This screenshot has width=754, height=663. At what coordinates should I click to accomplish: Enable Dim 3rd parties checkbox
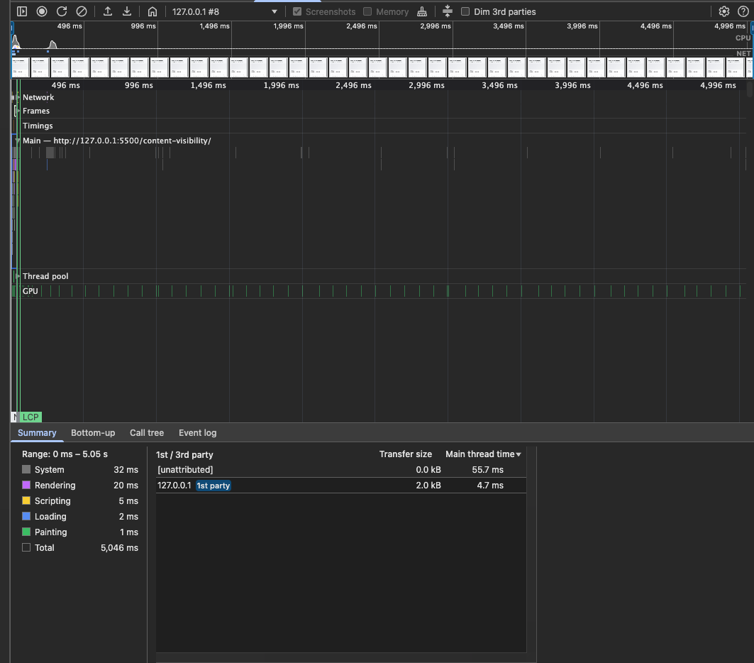465,11
